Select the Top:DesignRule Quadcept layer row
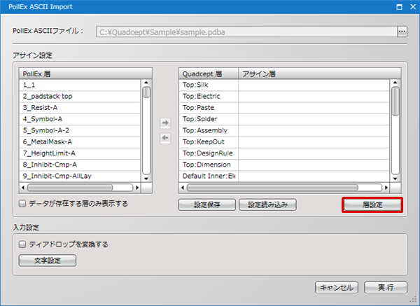The width and height of the screenshot is (420, 306). coord(284,153)
